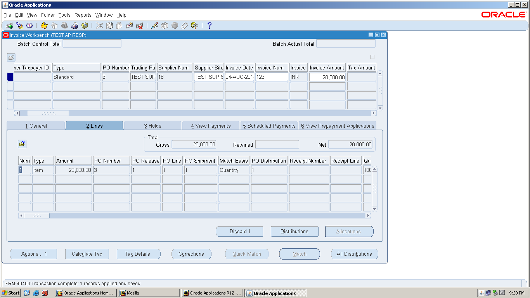Viewport: 530px width, 298px height.
Task: Open the Folder menu
Action: (x=48, y=15)
